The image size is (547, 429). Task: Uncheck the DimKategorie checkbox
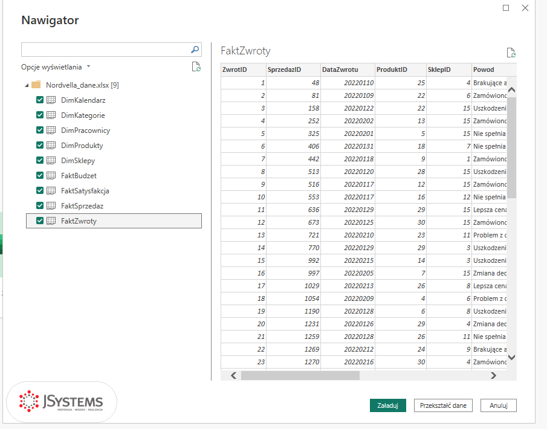[x=40, y=115]
